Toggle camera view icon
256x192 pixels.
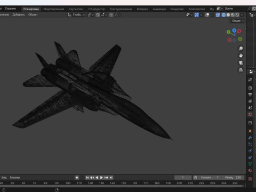coord(241,62)
